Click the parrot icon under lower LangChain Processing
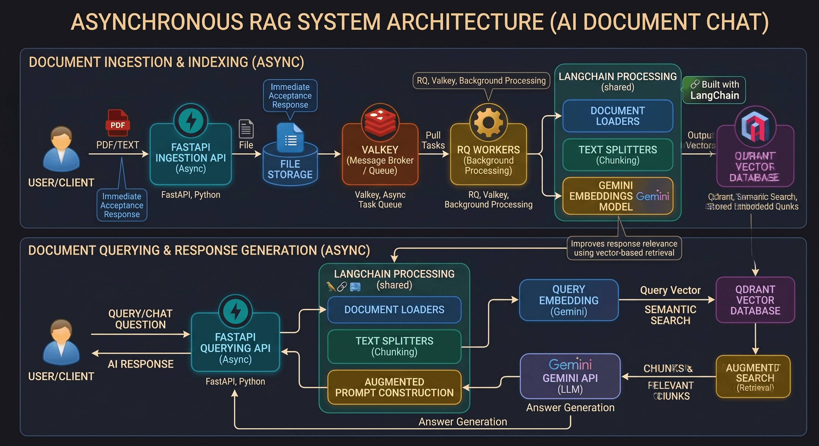The image size is (819, 446). click(x=331, y=286)
